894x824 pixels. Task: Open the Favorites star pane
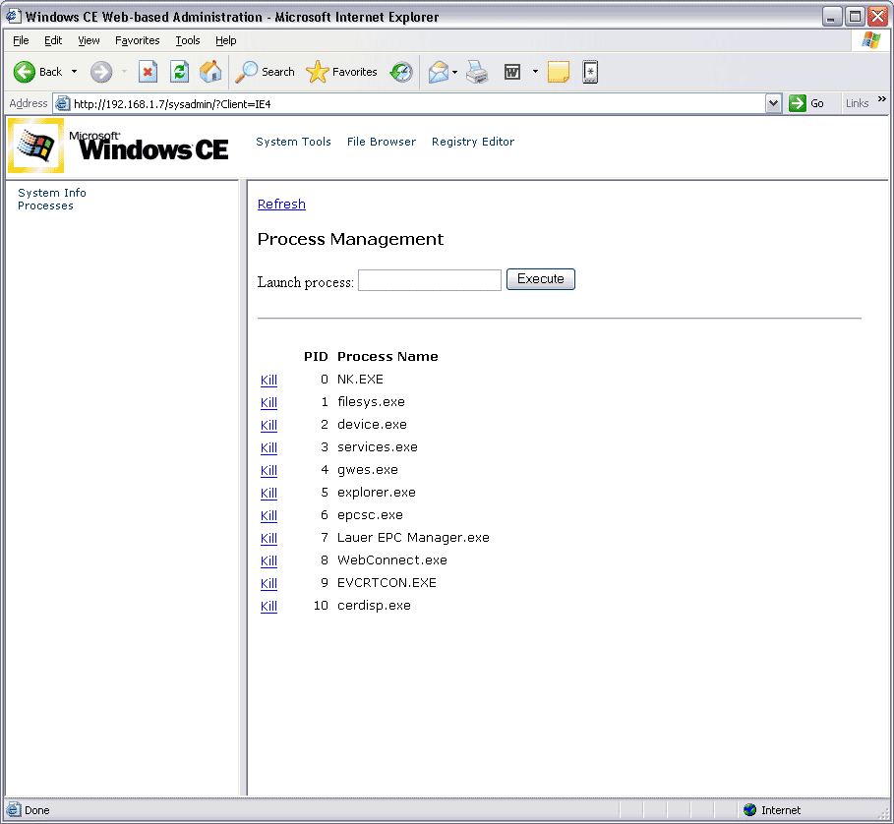(x=341, y=72)
